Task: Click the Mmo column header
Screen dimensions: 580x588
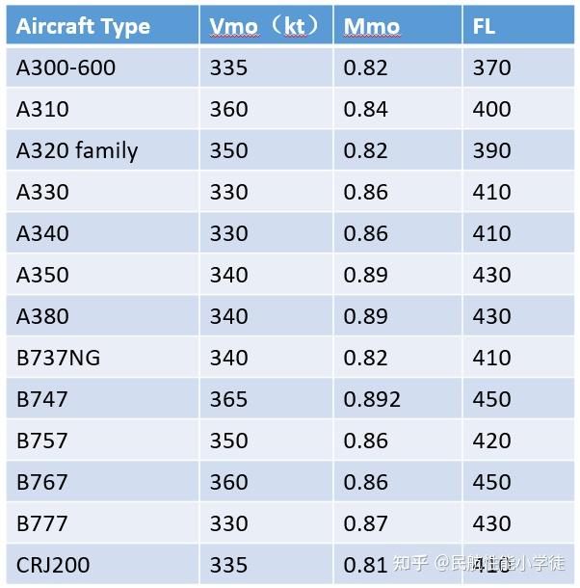Action: tap(371, 27)
